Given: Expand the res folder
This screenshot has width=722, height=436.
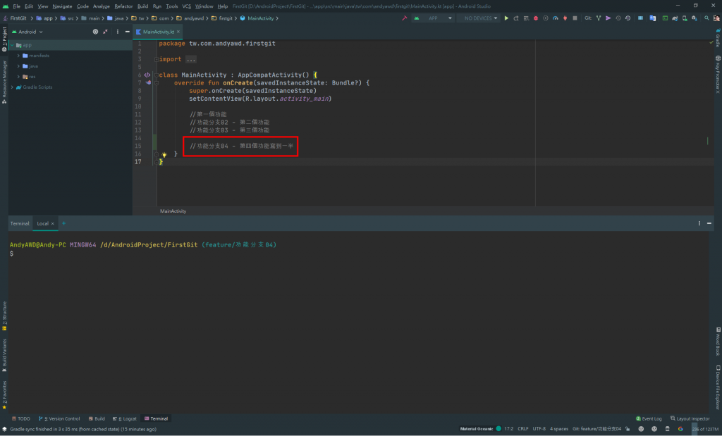Looking at the screenshot, I should point(18,77).
